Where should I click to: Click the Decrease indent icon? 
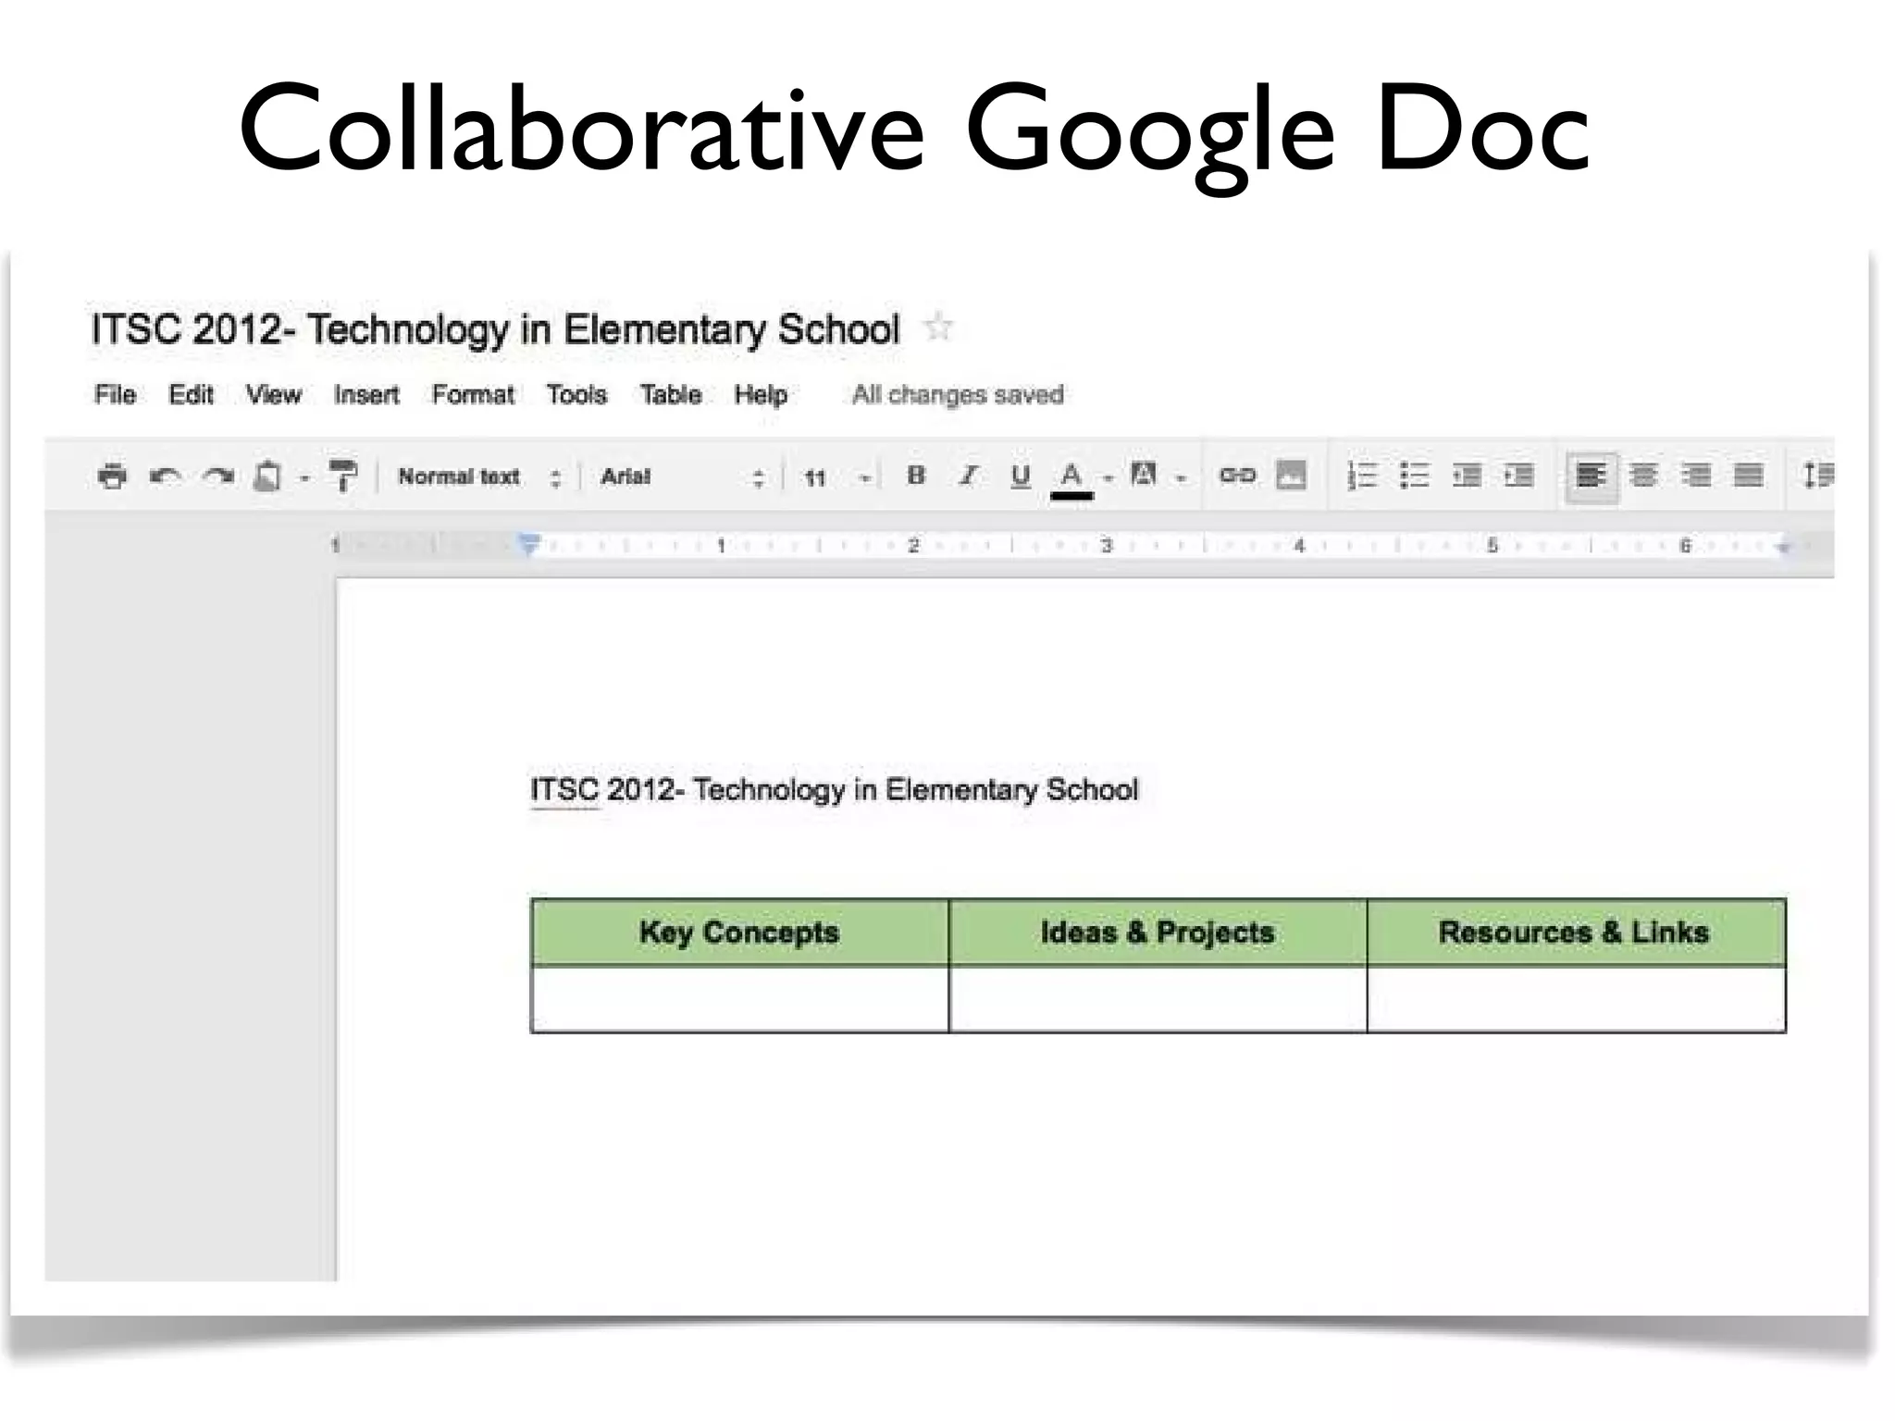click(1467, 476)
